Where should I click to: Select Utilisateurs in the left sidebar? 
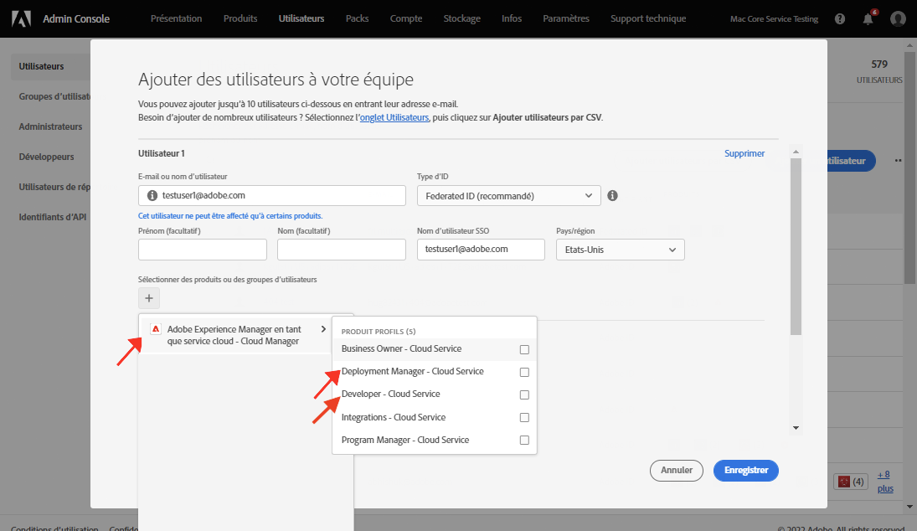(x=41, y=67)
